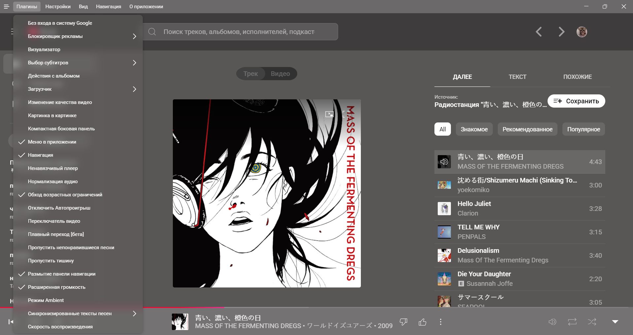Skip to previous track
Image resolution: width=633 pixels, height=335 pixels.
click(x=11, y=322)
